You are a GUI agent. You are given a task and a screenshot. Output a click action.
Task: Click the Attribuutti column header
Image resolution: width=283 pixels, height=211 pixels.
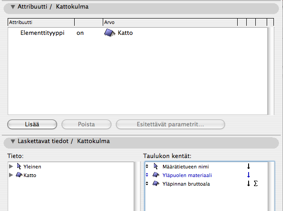click(x=41, y=22)
